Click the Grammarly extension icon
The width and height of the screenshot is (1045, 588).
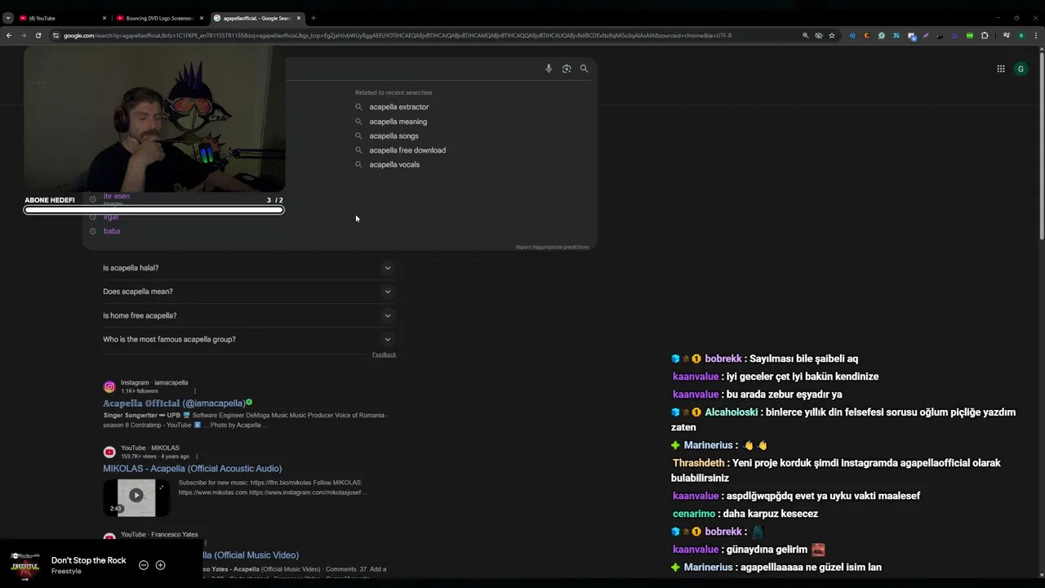(x=882, y=35)
